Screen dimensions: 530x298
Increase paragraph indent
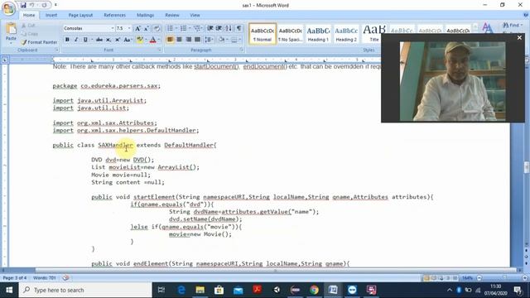point(219,28)
